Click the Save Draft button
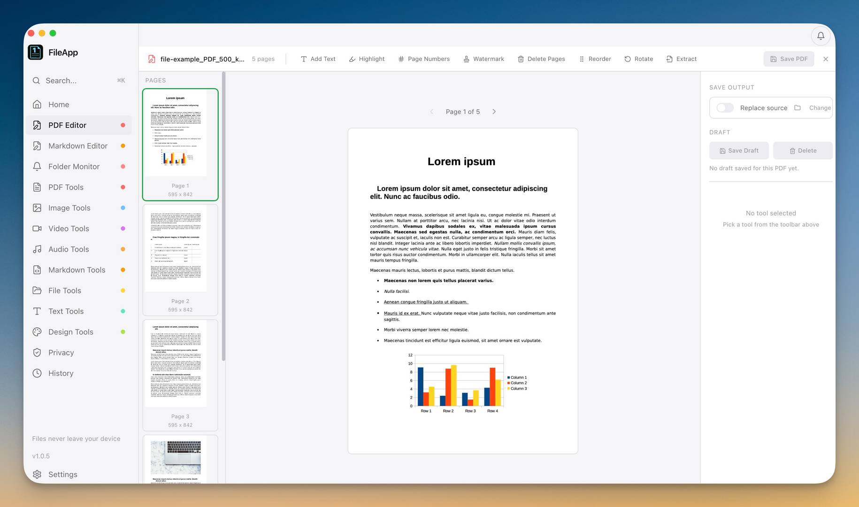 pos(739,151)
